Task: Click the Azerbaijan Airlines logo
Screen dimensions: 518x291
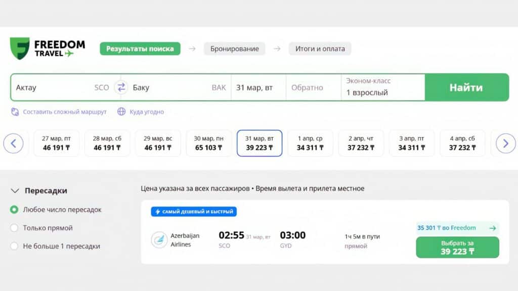Action: [x=159, y=240]
